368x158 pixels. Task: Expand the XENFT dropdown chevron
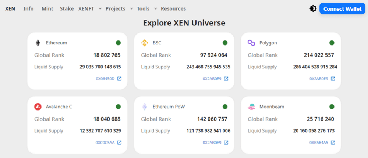[100, 9]
